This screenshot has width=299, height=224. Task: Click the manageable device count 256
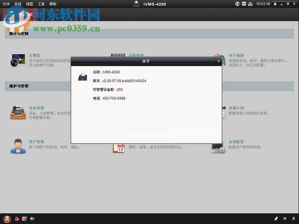tap(120, 90)
